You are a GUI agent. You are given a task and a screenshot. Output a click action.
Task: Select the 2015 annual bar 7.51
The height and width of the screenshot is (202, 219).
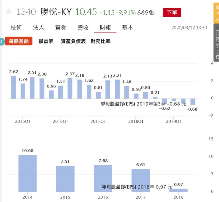coord(65,179)
